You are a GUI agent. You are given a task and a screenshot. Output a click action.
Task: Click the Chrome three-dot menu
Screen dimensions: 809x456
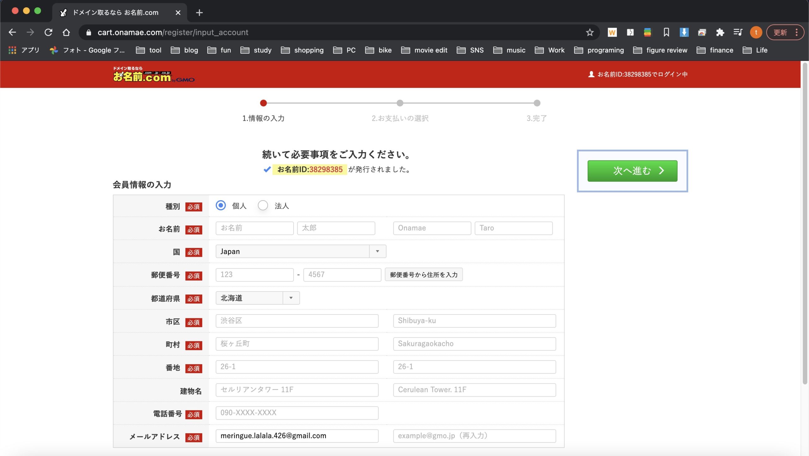coord(796,32)
